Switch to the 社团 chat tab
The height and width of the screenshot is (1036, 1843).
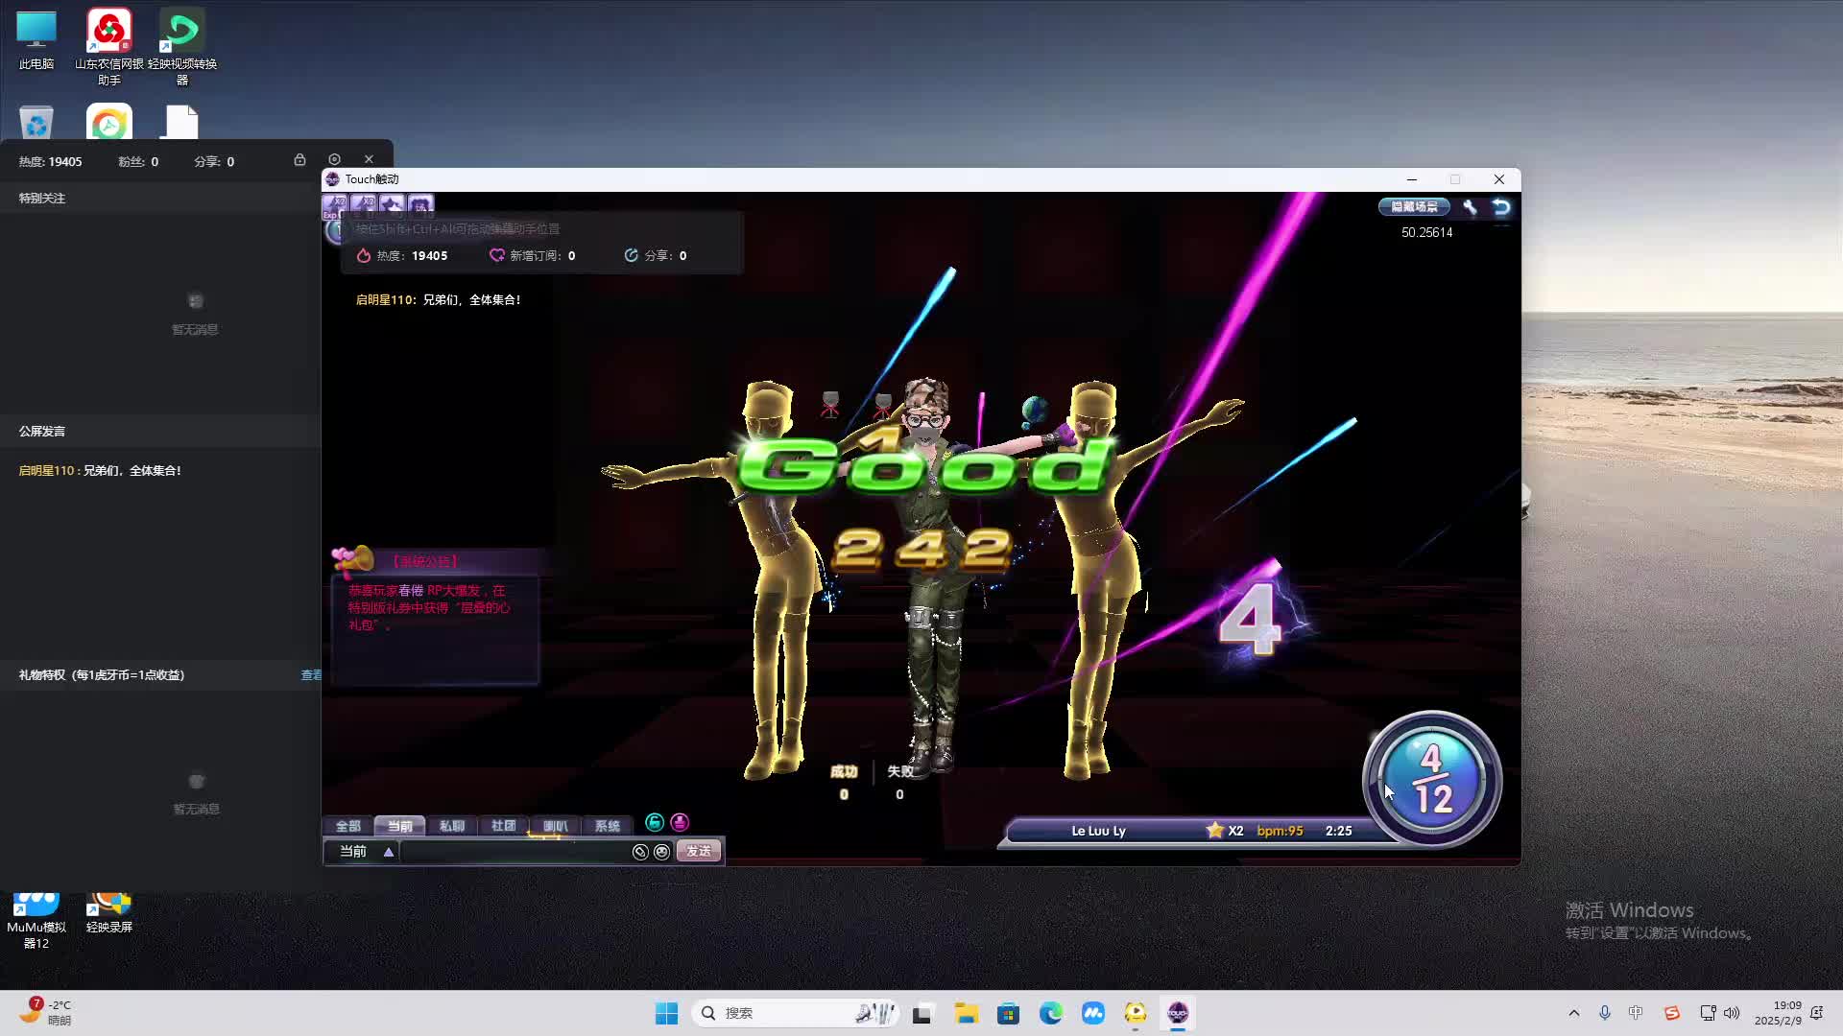pos(503,826)
